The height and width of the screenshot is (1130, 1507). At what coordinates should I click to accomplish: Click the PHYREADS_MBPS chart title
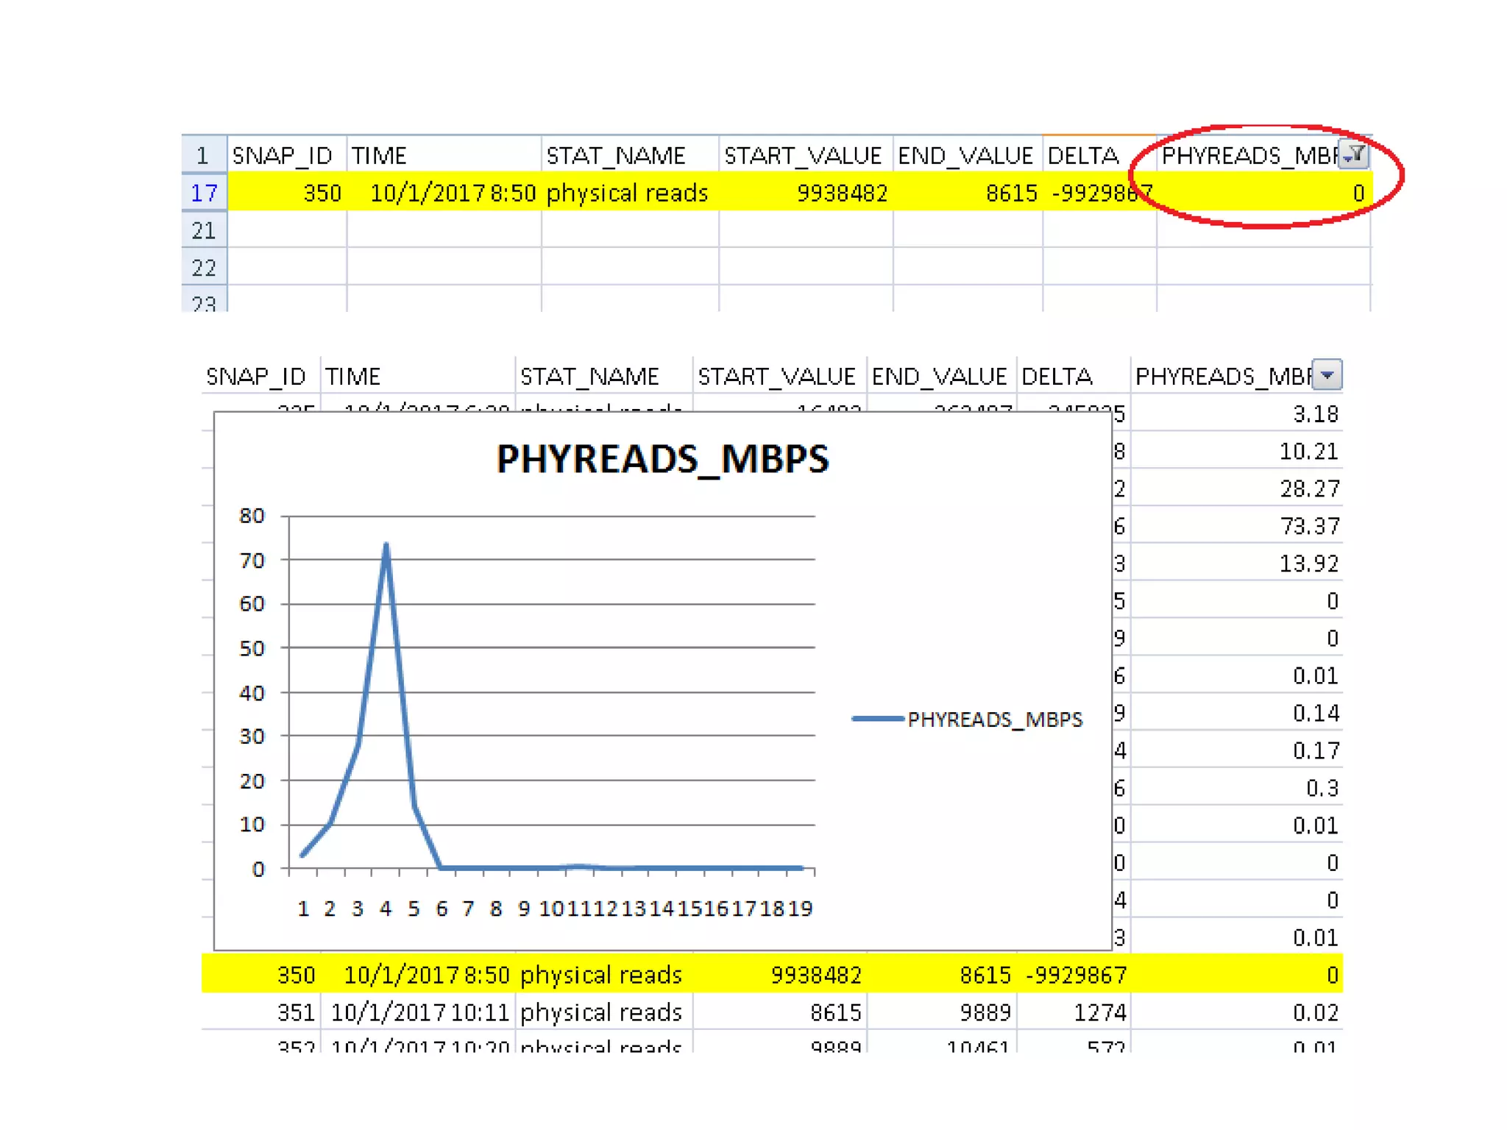click(662, 459)
